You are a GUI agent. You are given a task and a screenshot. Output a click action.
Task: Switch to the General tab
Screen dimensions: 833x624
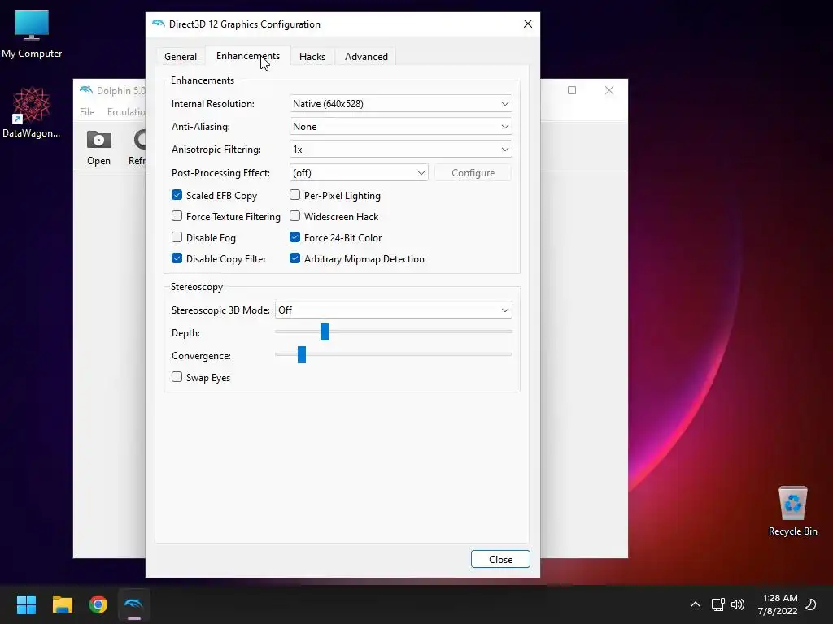click(x=181, y=56)
